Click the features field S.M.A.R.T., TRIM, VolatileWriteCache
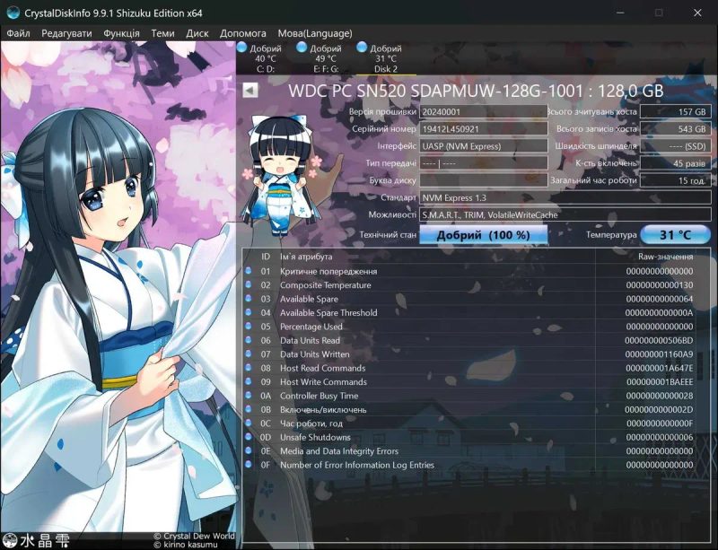The width and height of the screenshot is (718, 550). pos(565,214)
